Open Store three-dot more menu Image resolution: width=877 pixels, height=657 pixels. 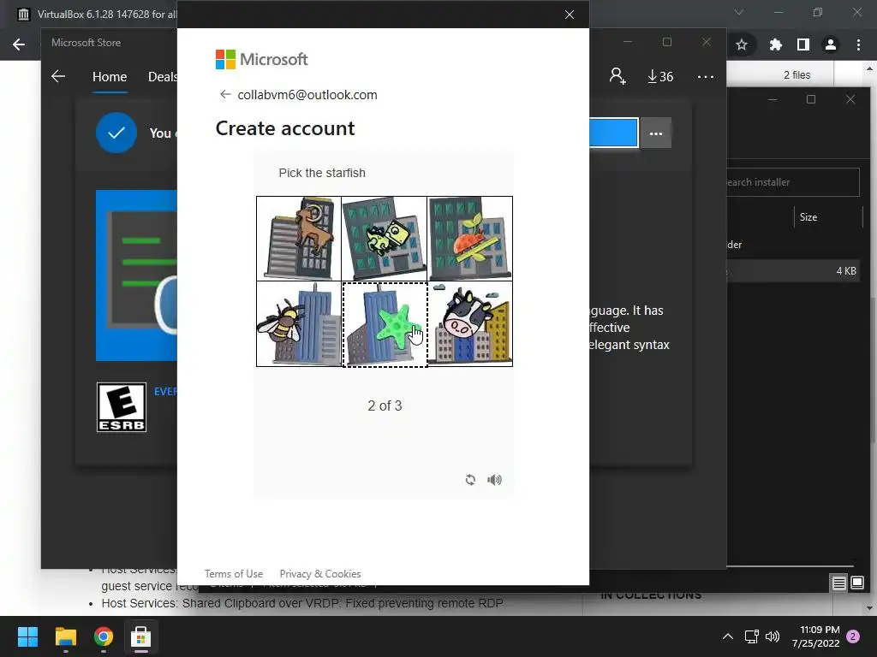(706, 76)
